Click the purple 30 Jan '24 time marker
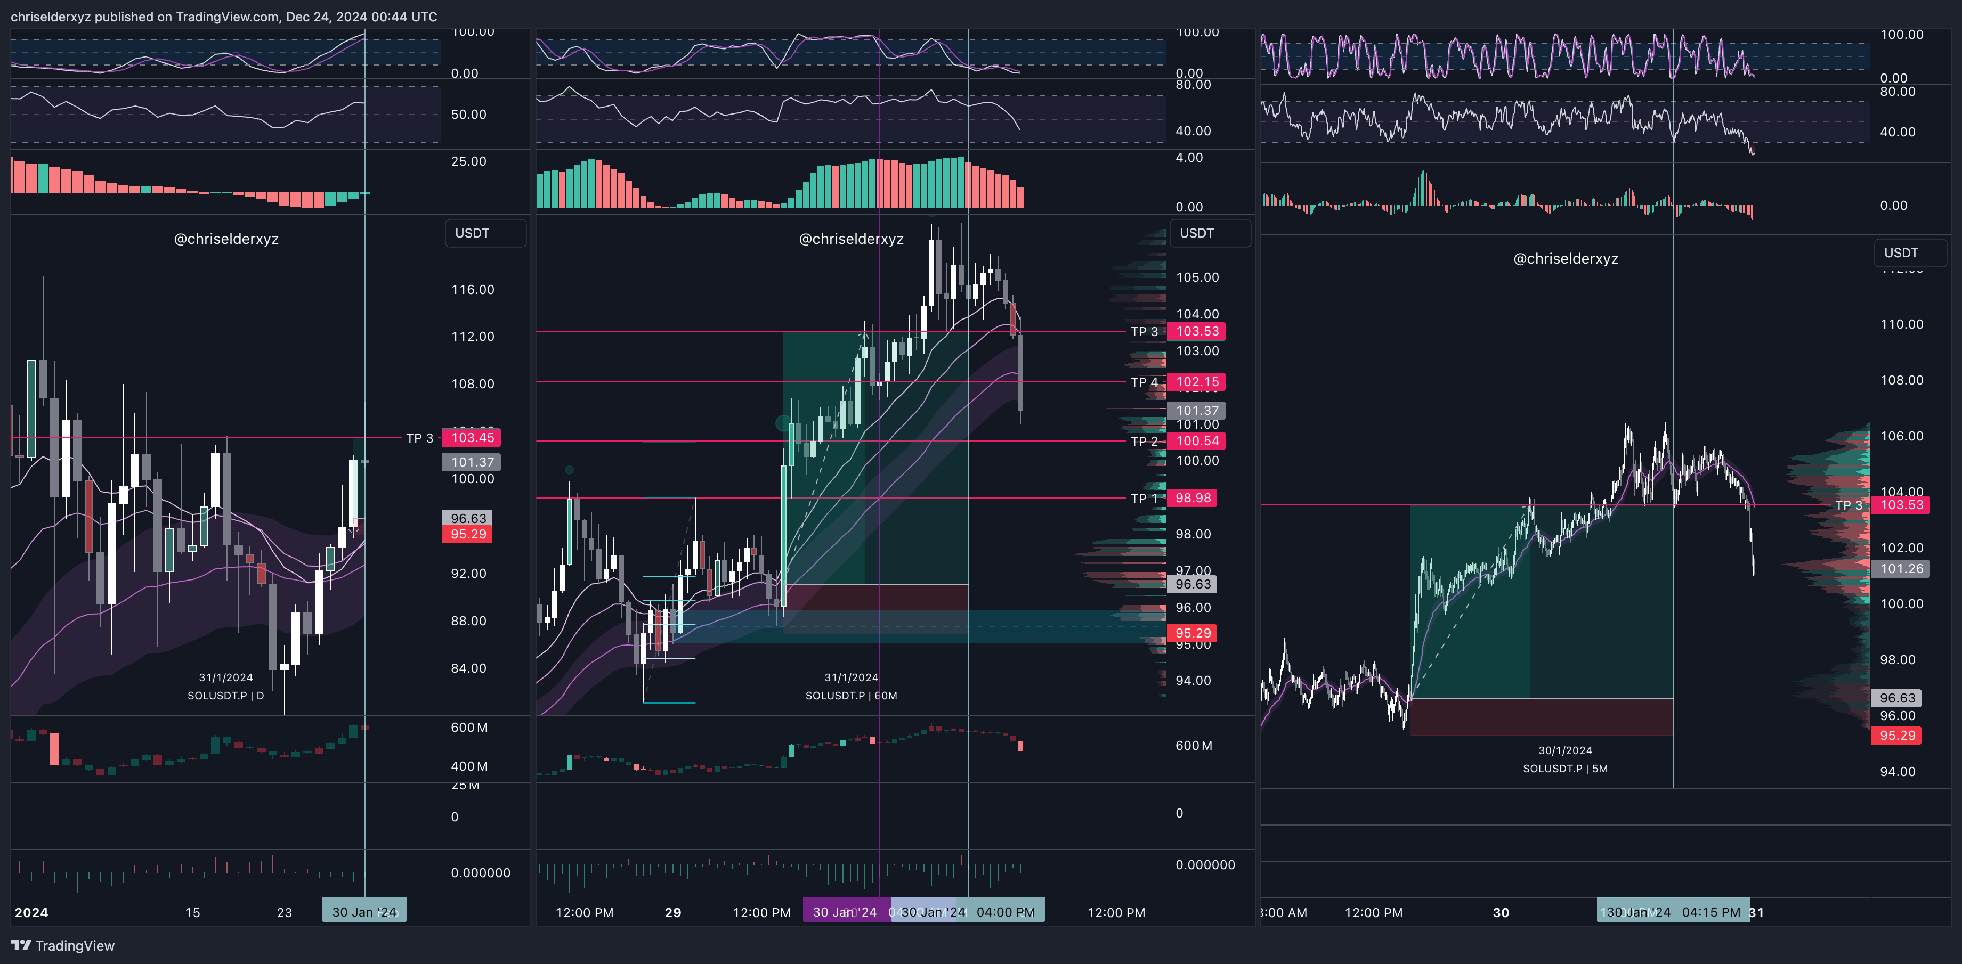1962x964 pixels. click(846, 912)
